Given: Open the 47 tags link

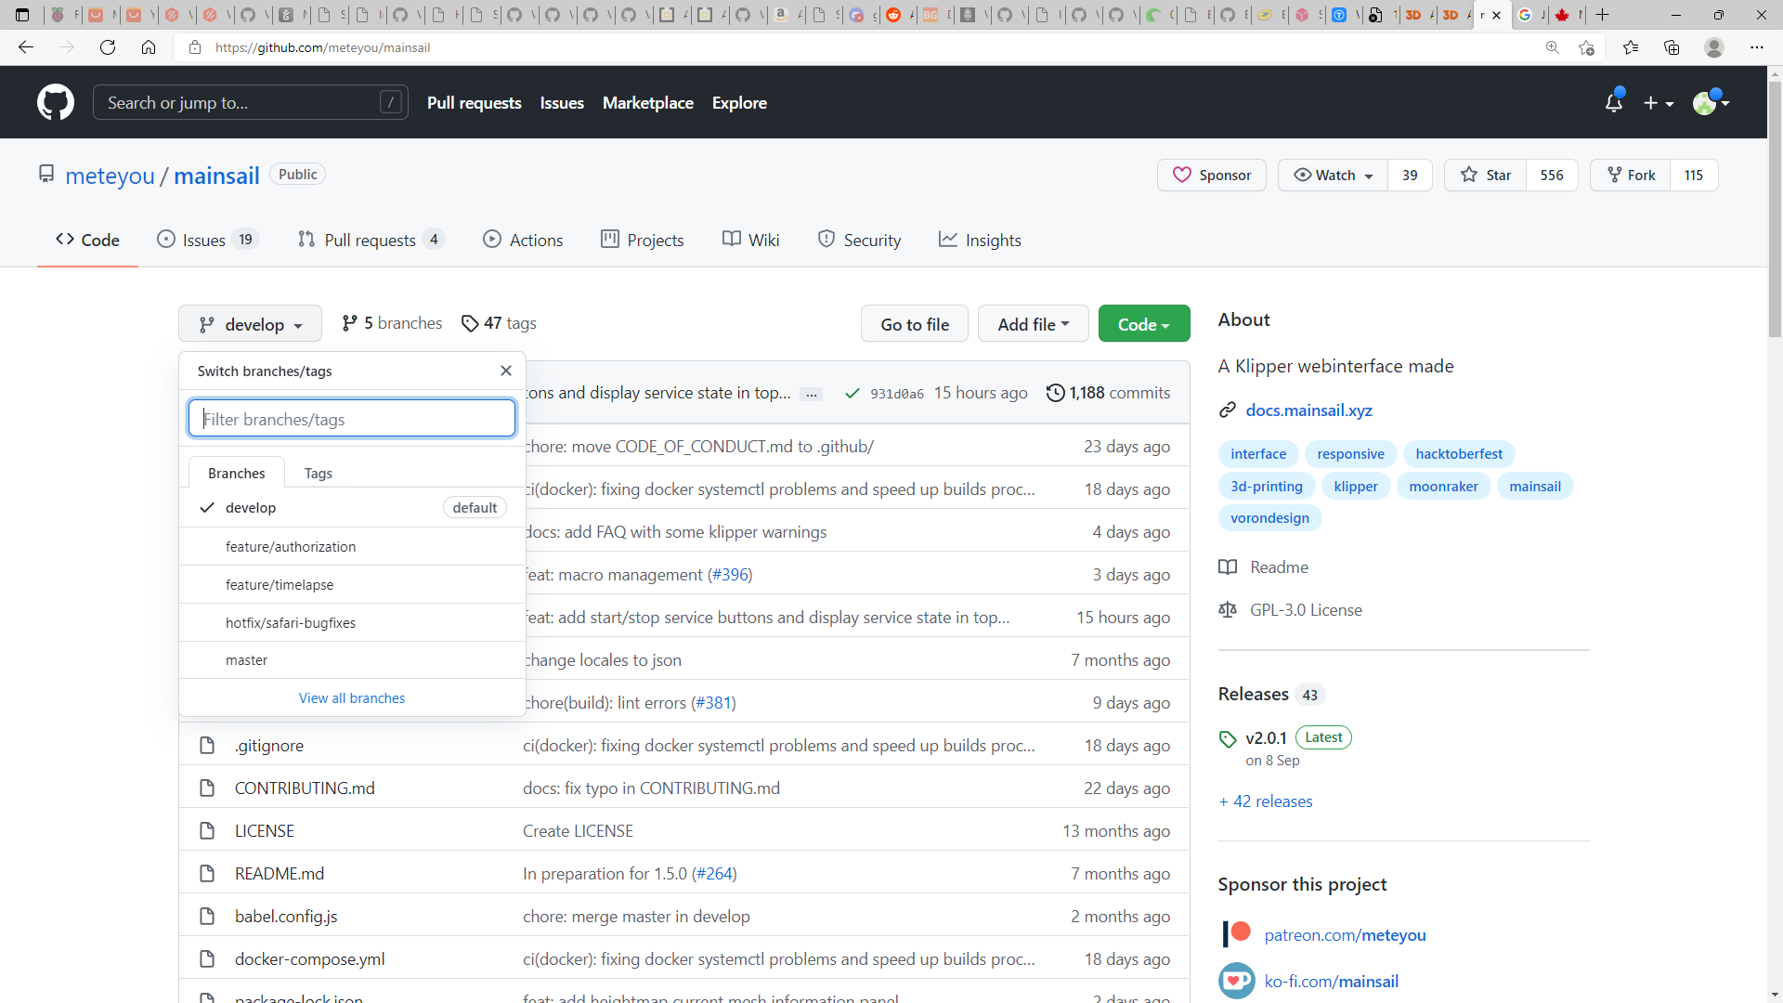Looking at the screenshot, I should click(499, 323).
